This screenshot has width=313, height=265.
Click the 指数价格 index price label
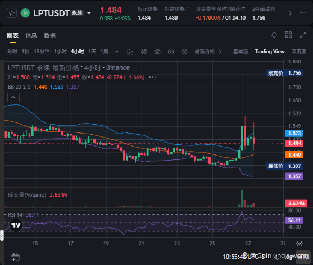coord(175,9)
